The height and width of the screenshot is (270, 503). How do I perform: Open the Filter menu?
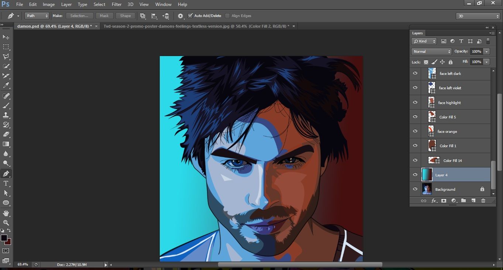[x=117, y=4]
